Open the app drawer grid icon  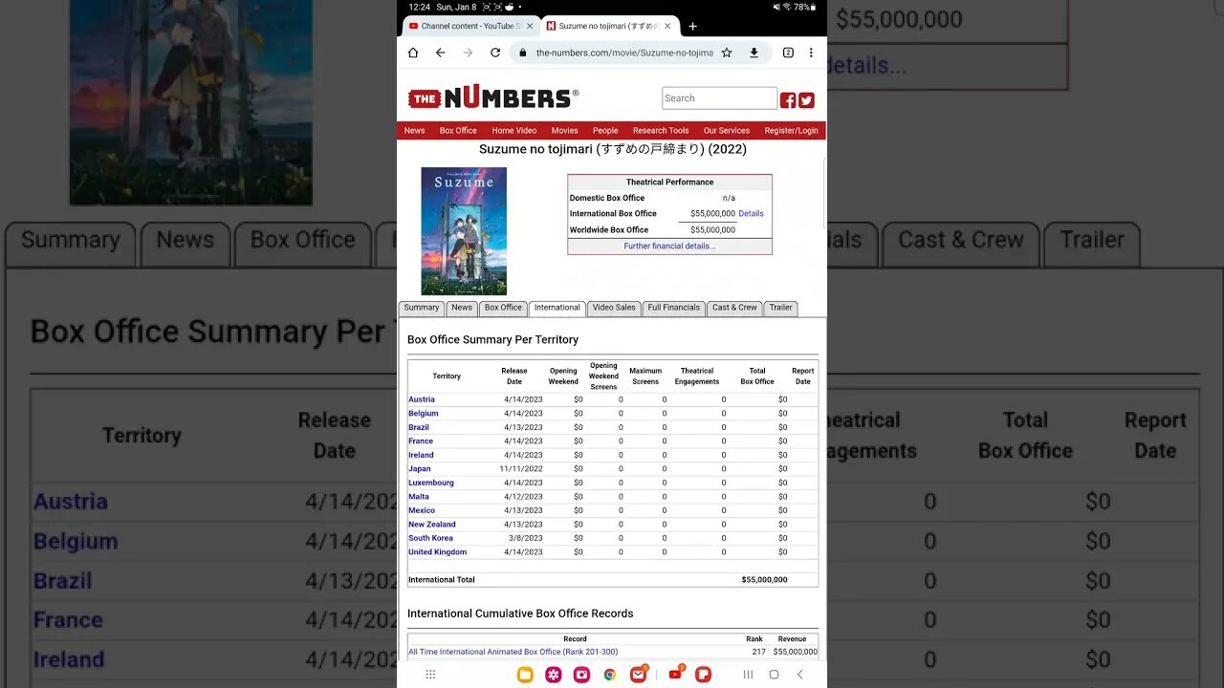click(430, 675)
